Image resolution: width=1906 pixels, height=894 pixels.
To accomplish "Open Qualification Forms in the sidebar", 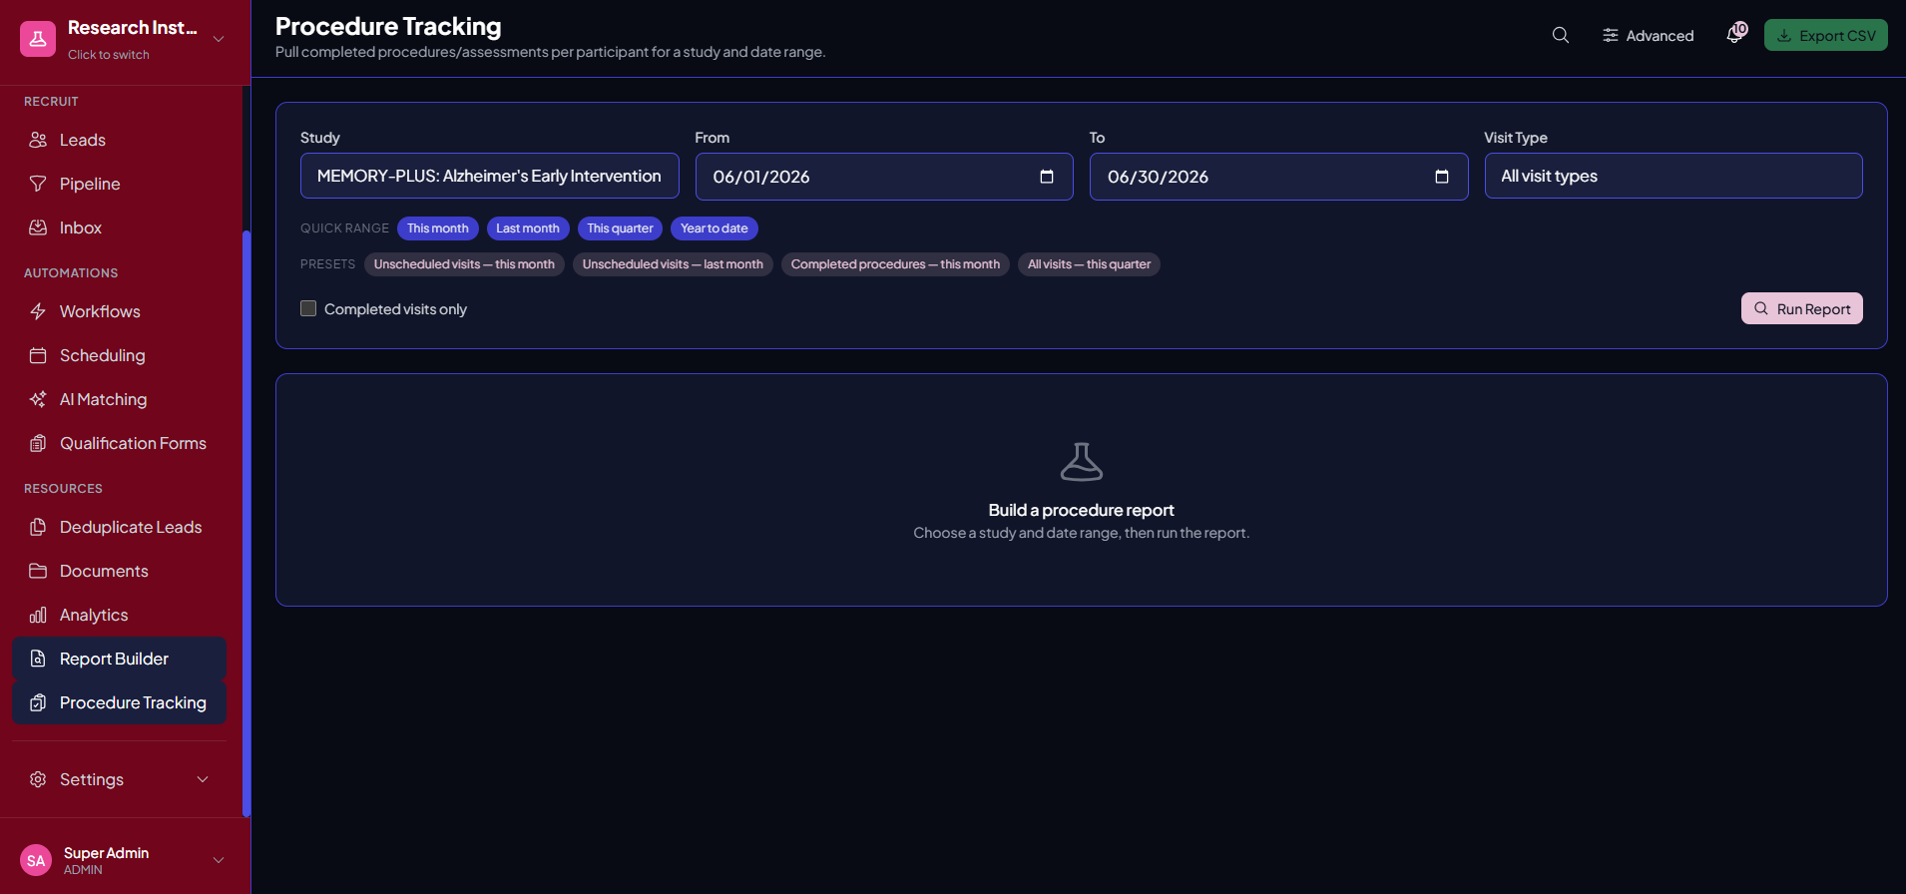I will [119, 443].
